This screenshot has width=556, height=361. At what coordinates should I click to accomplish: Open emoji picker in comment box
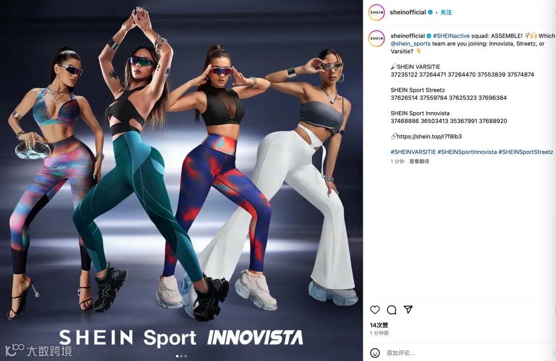375,353
